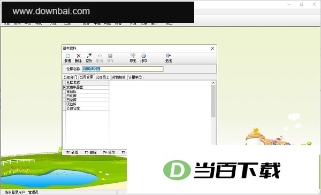This screenshot has height=195, width=321.
Task: Click the scroll-up arrow of the list scrollbar
Action: [x=213, y=83]
